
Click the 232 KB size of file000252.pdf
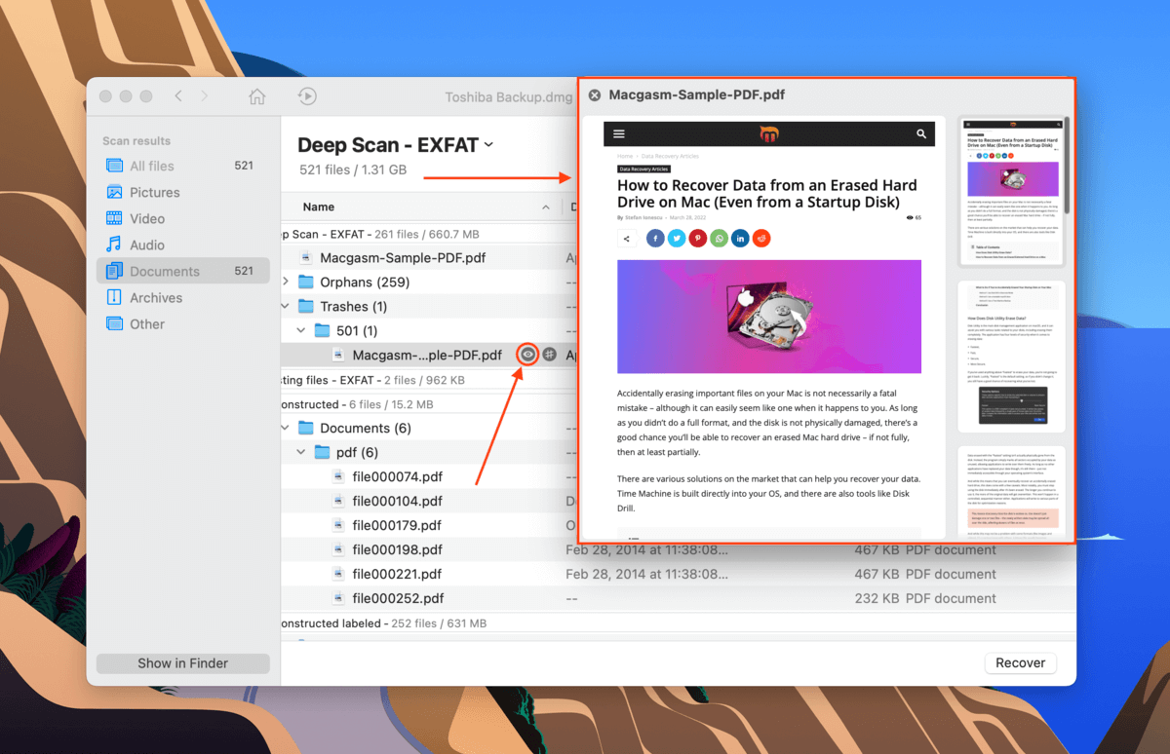[875, 598]
